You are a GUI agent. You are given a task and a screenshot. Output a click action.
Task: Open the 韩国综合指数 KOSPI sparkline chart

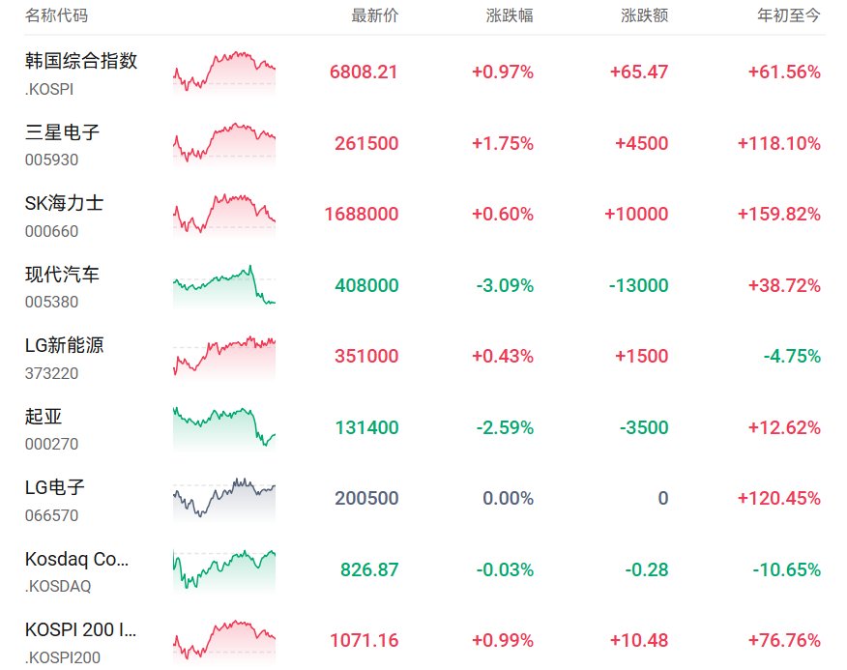(224, 73)
